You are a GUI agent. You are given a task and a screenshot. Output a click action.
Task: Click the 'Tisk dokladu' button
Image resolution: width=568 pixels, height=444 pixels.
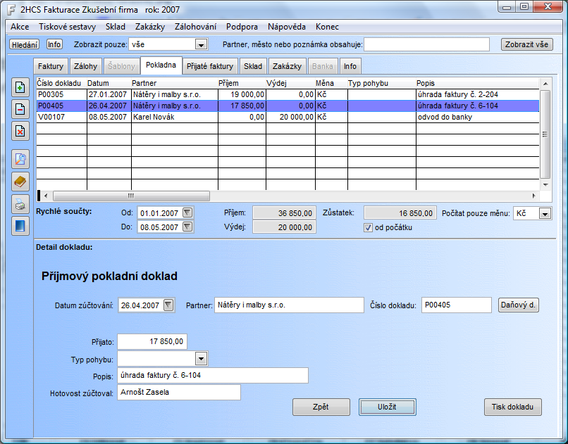(x=512, y=407)
